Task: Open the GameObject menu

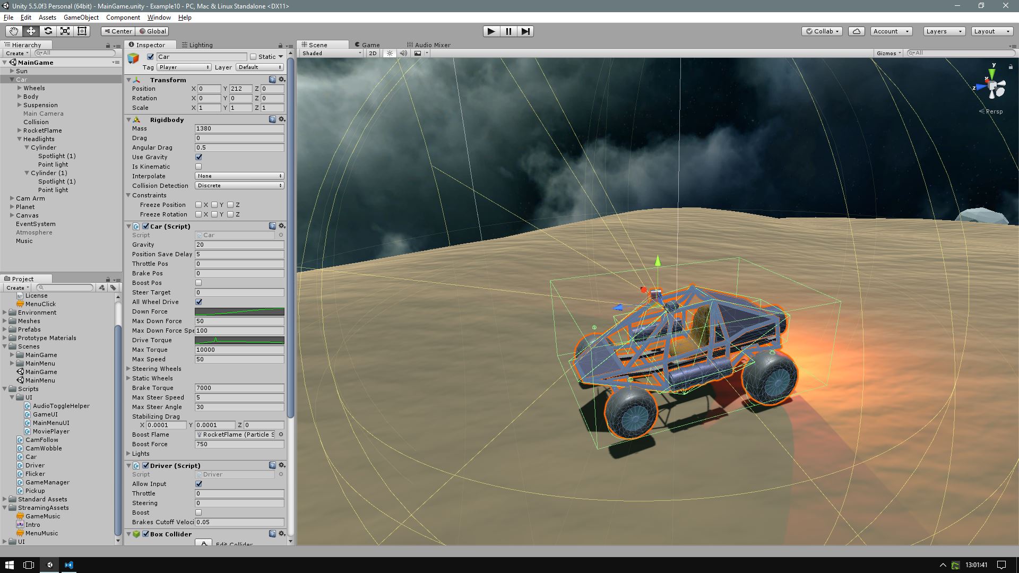Action: 81,18
